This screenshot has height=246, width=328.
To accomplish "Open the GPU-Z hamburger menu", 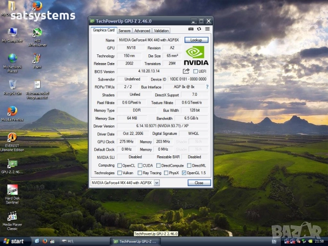I will pos(207,29).
